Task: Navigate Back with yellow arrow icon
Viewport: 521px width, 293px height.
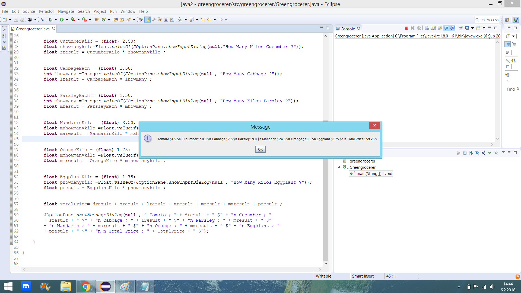Action: (209, 20)
